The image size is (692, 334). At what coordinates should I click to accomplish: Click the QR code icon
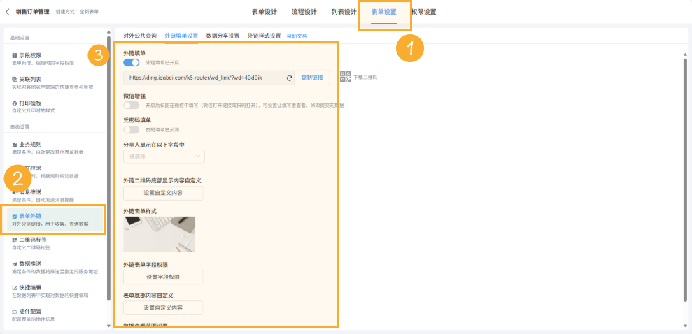point(346,77)
